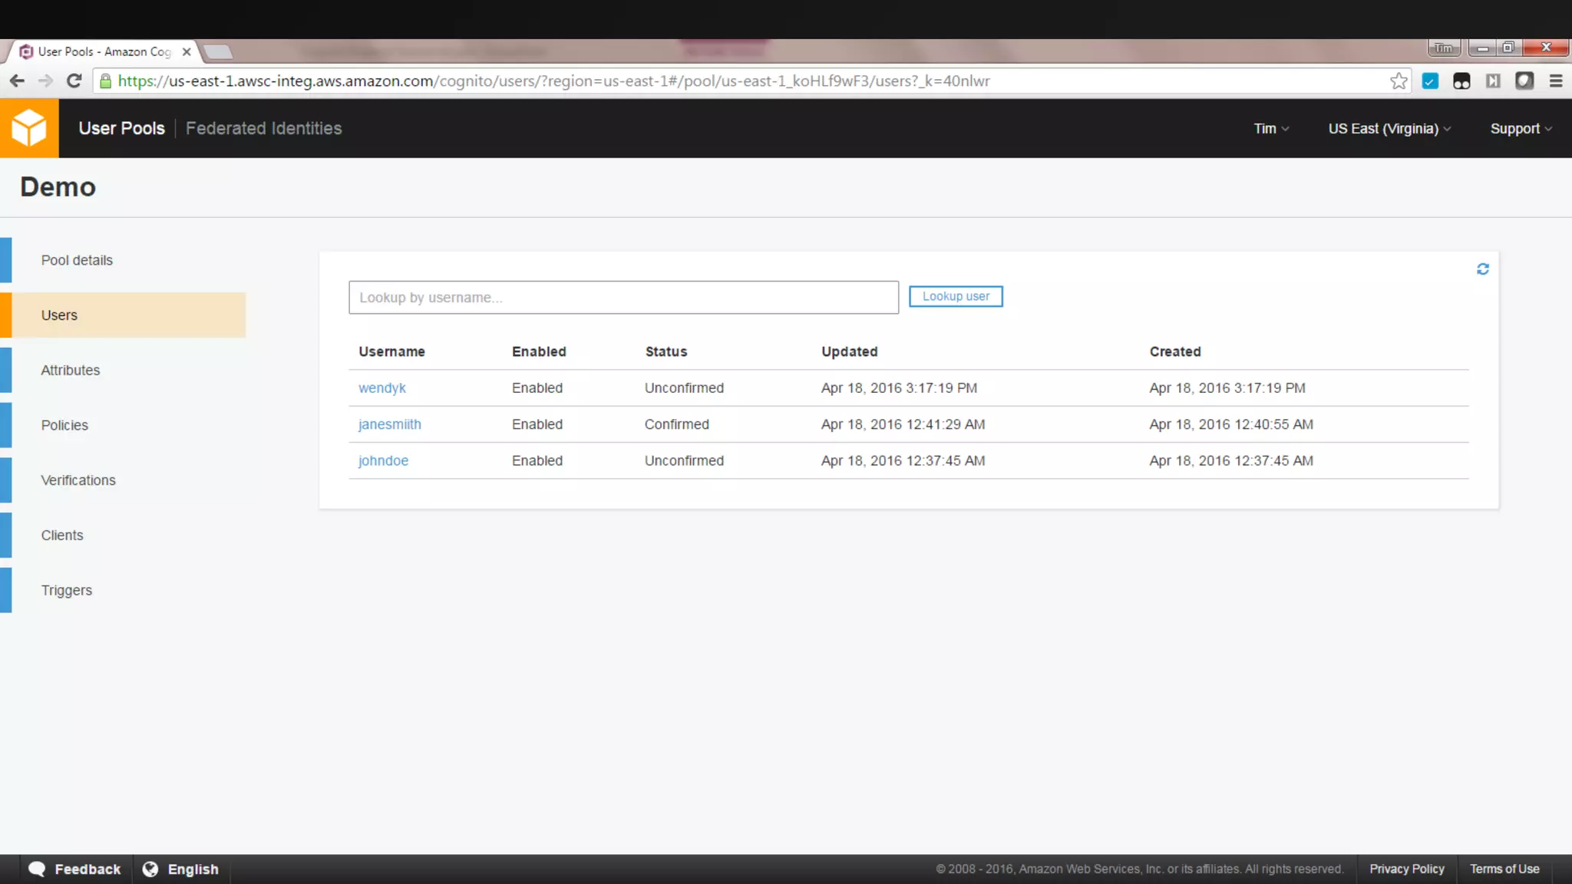
Task: Bookmark page with the star icon
Action: [x=1399, y=81]
